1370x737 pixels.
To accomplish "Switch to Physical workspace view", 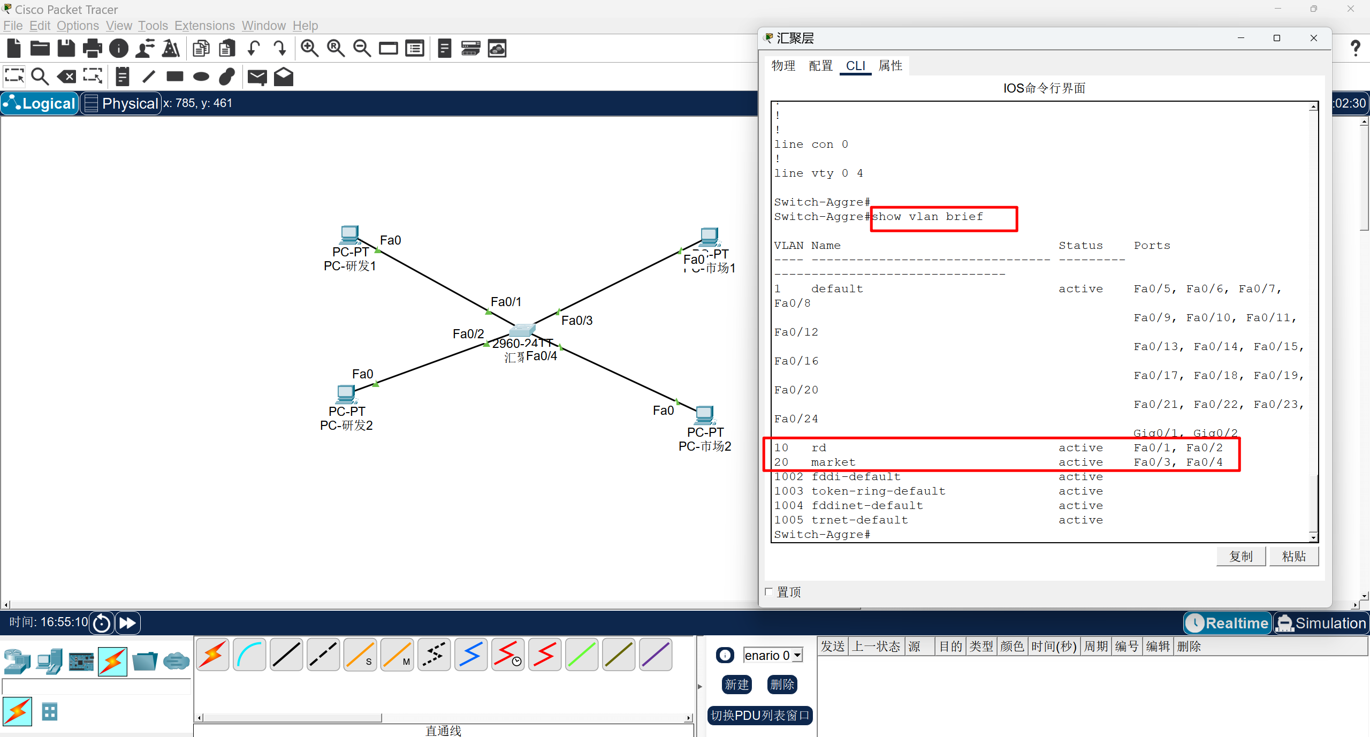I will click(121, 103).
